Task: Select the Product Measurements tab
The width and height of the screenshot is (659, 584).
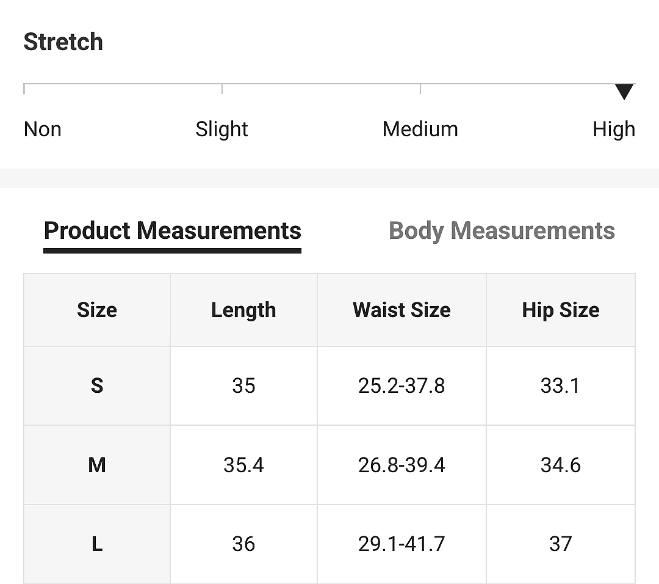Action: (x=172, y=231)
